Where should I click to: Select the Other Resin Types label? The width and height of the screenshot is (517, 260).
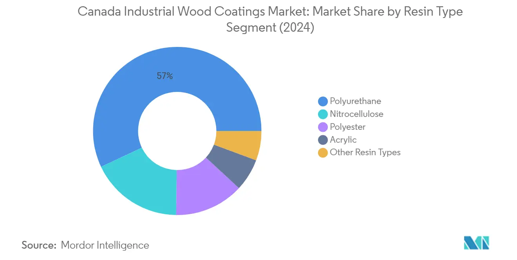click(x=365, y=152)
